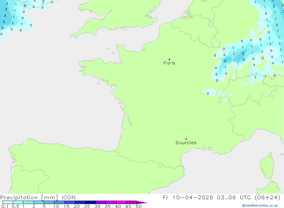Select the 20 to 25 mm legend swatch
The height and width of the screenshot is (208, 284).
pyautogui.click(x=80, y=202)
